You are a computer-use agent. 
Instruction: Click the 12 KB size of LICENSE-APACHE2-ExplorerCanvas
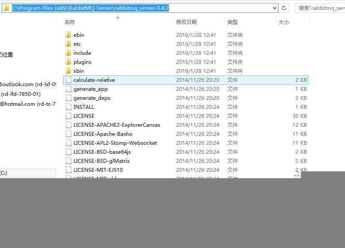click(x=299, y=125)
